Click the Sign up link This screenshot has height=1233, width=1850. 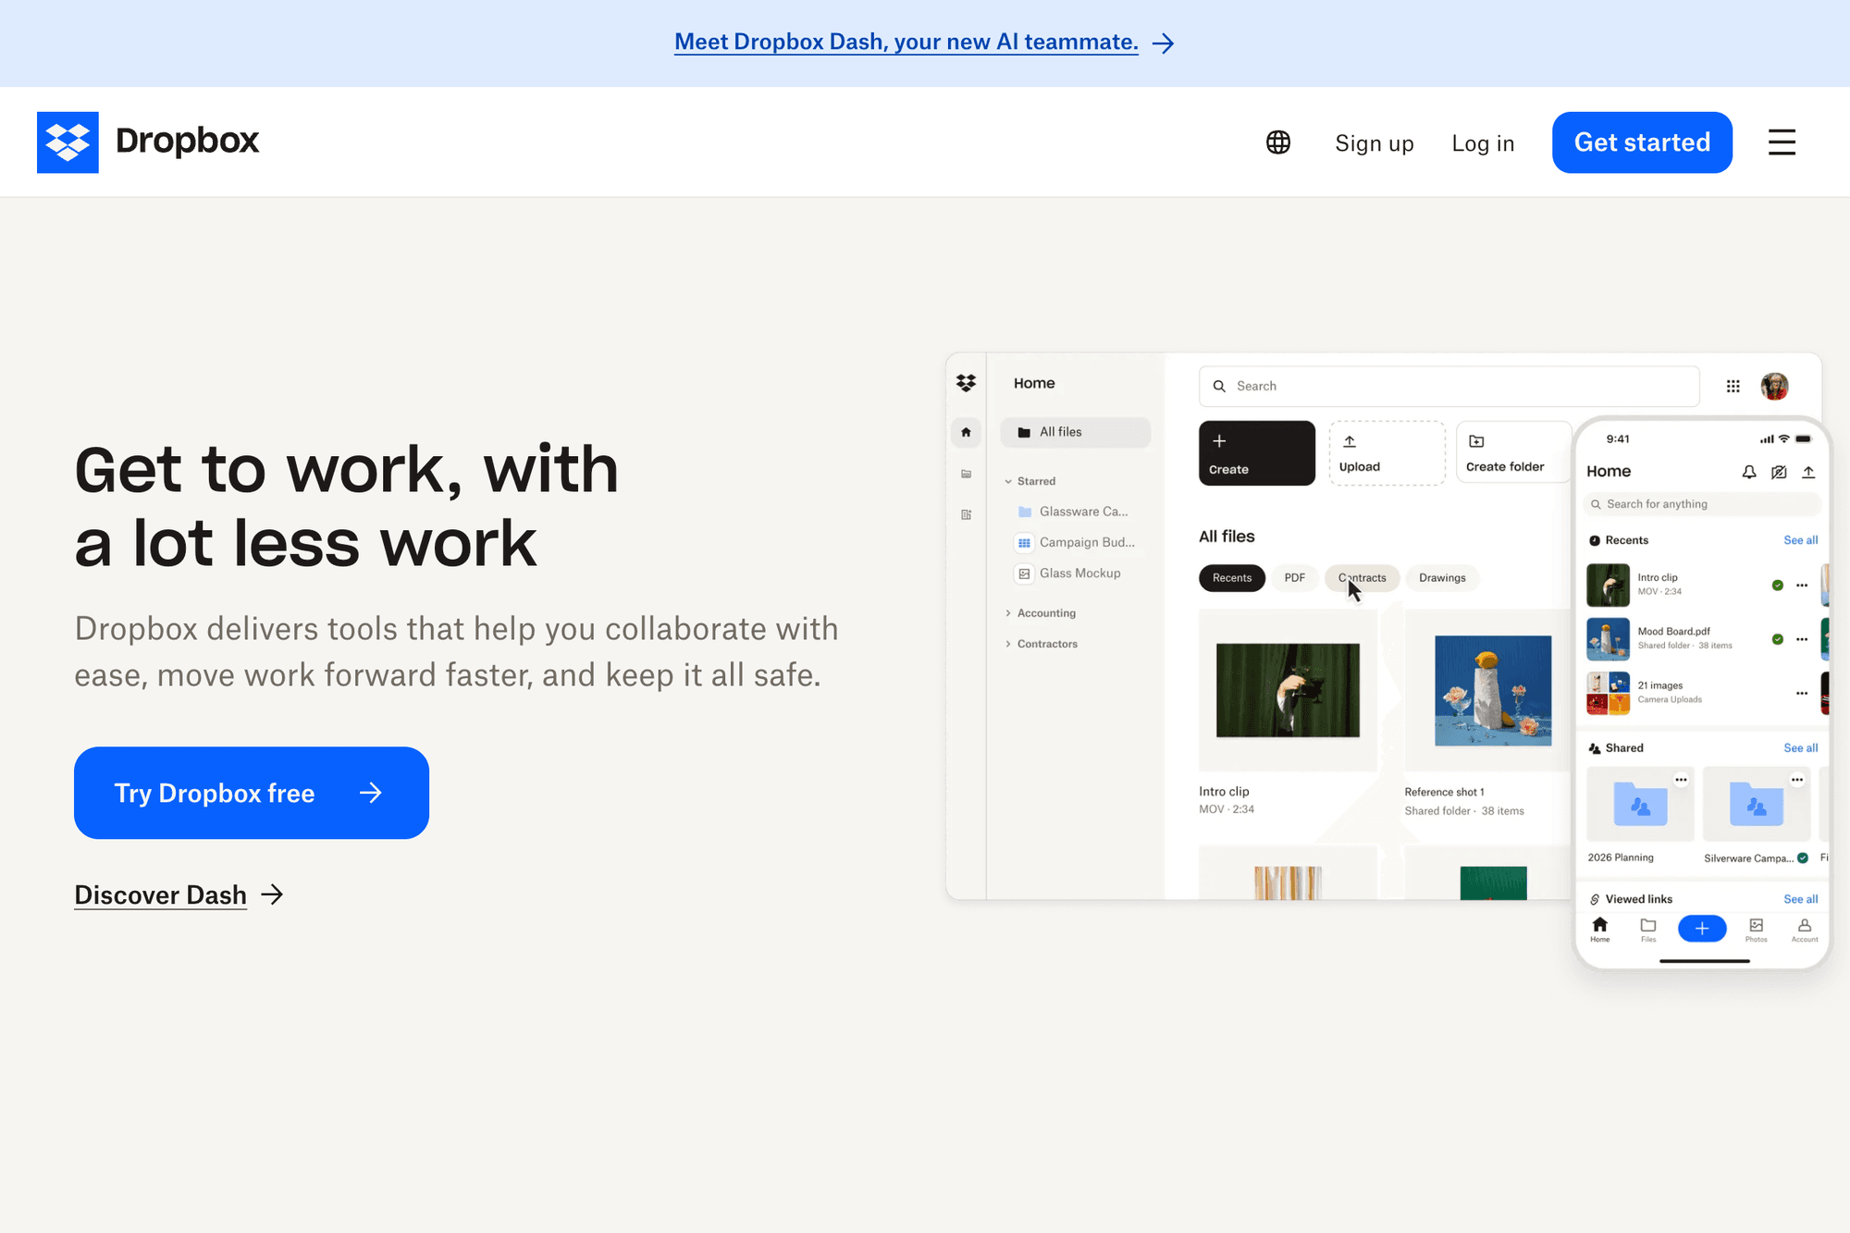pos(1374,143)
